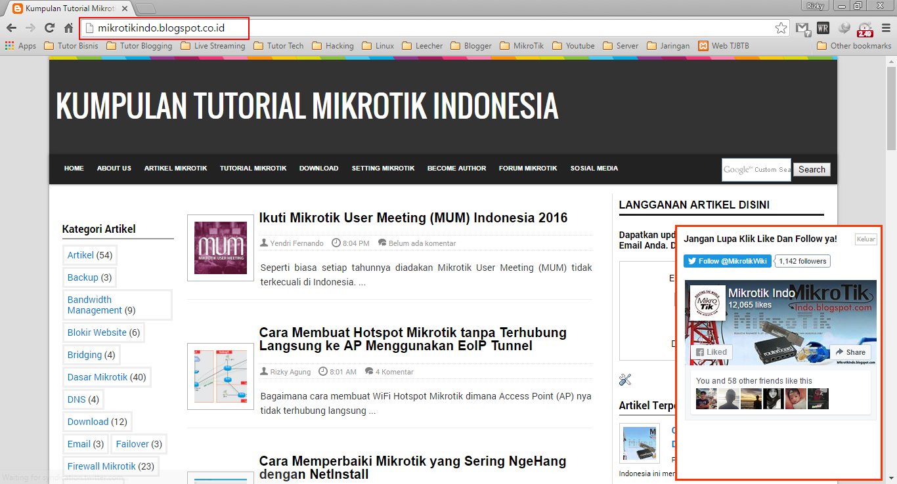Open the Firewall Mikrotik category link
The height and width of the screenshot is (484, 897).
point(102,466)
